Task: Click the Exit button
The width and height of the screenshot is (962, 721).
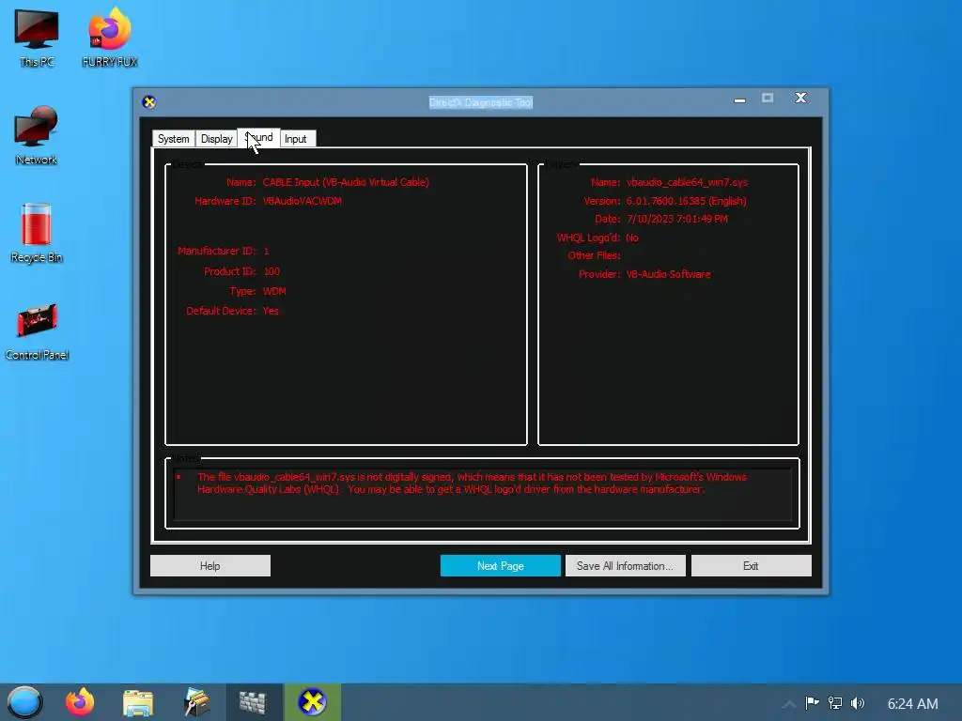Action: 751,566
